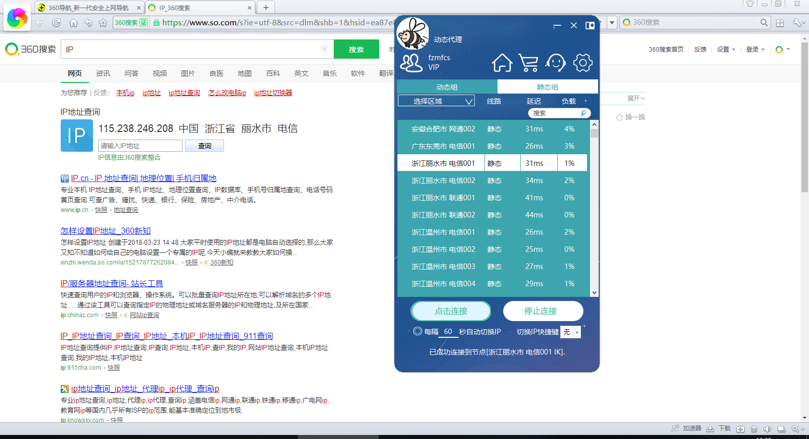The height and width of the screenshot is (439, 809).
Task: Click the 360搜索 logo
Action: [31, 49]
